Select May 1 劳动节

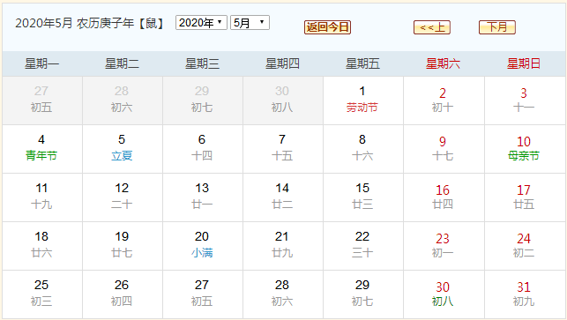(363, 100)
